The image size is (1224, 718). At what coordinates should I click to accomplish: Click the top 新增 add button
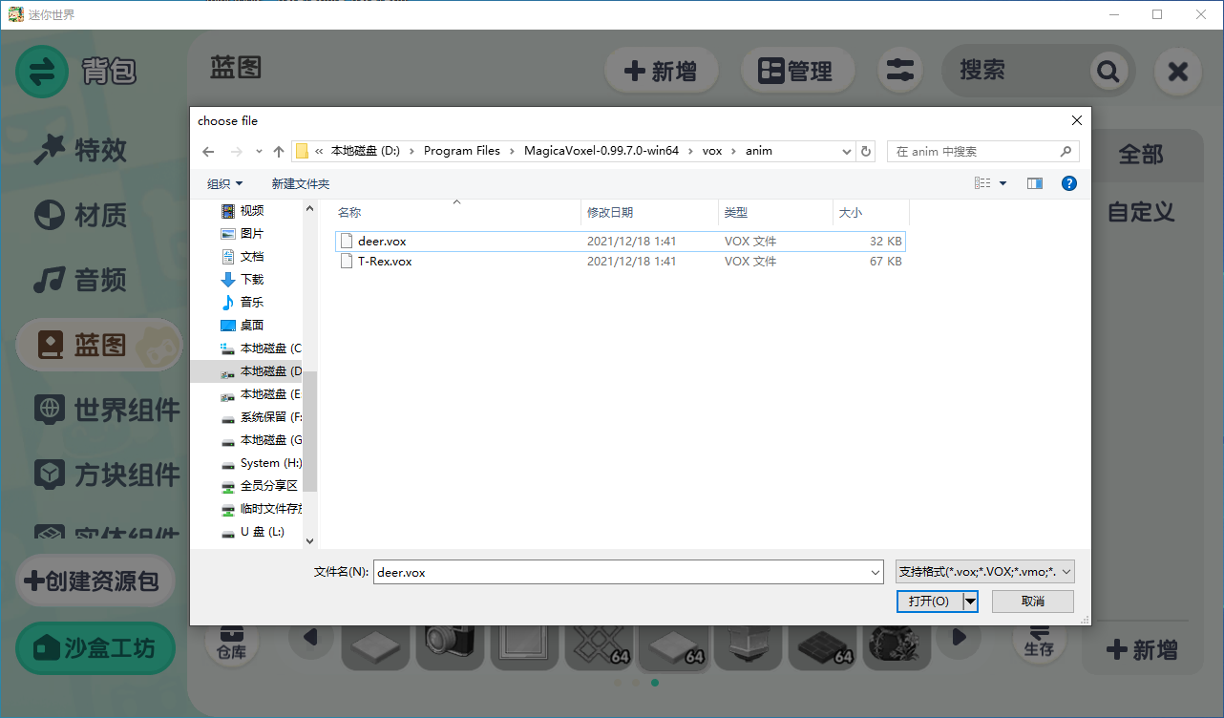[661, 71]
